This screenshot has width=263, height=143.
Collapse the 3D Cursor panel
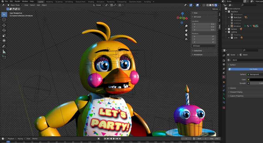[x=197, y=17]
